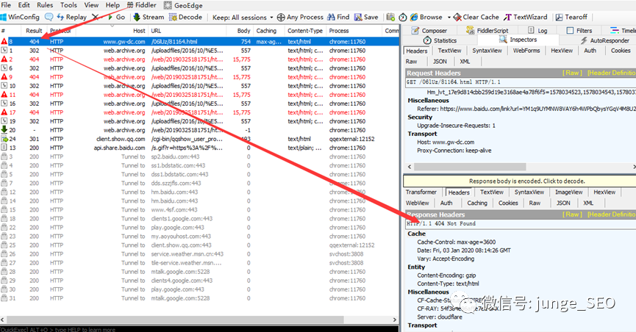
Task: Open the Browse dropdown arrow
Action: click(x=449, y=18)
